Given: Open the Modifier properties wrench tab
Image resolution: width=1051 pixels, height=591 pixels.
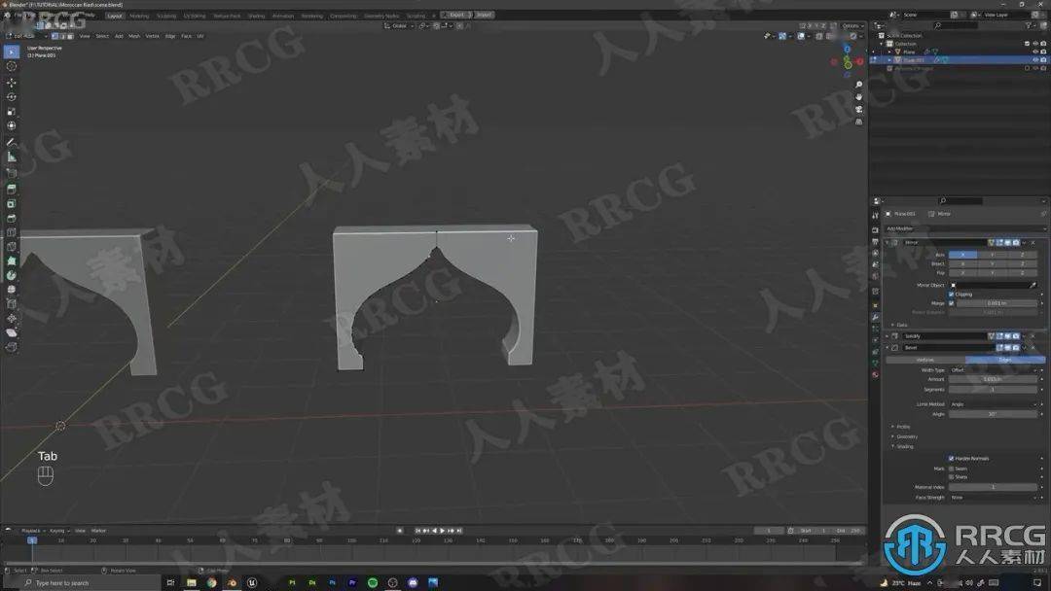Looking at the screenshot, I should click(x=876, y=317).
